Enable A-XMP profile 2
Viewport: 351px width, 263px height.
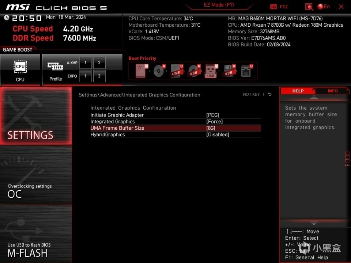[x=99, y=62]
